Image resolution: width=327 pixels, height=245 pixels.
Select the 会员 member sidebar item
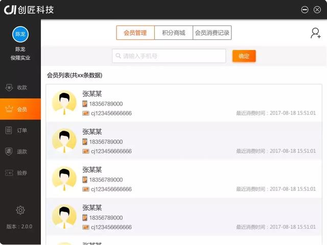20,109
